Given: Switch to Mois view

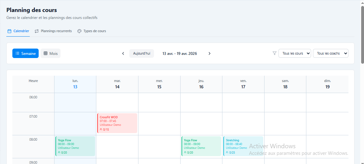Looking at the screenshot, I should click(50, 53).
